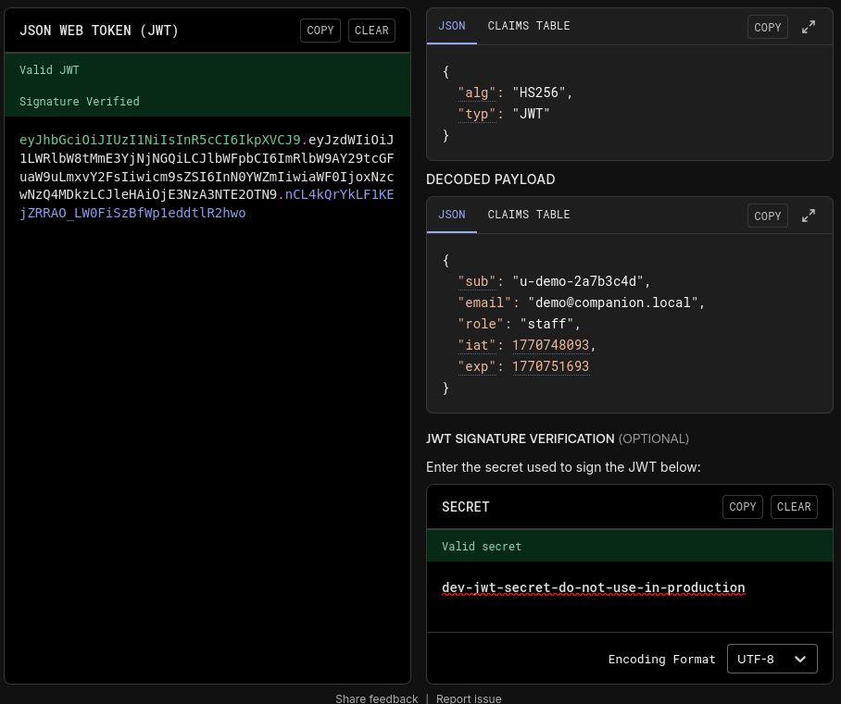
Task: Click the "sub" claim key in payload
Action: click(x=477, y=281)
